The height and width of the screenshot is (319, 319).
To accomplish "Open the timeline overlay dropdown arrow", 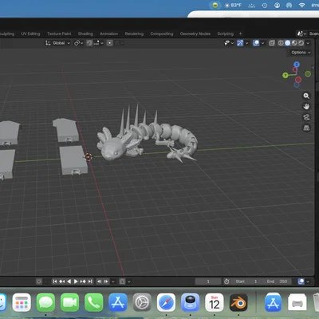I will pos(308,282).
